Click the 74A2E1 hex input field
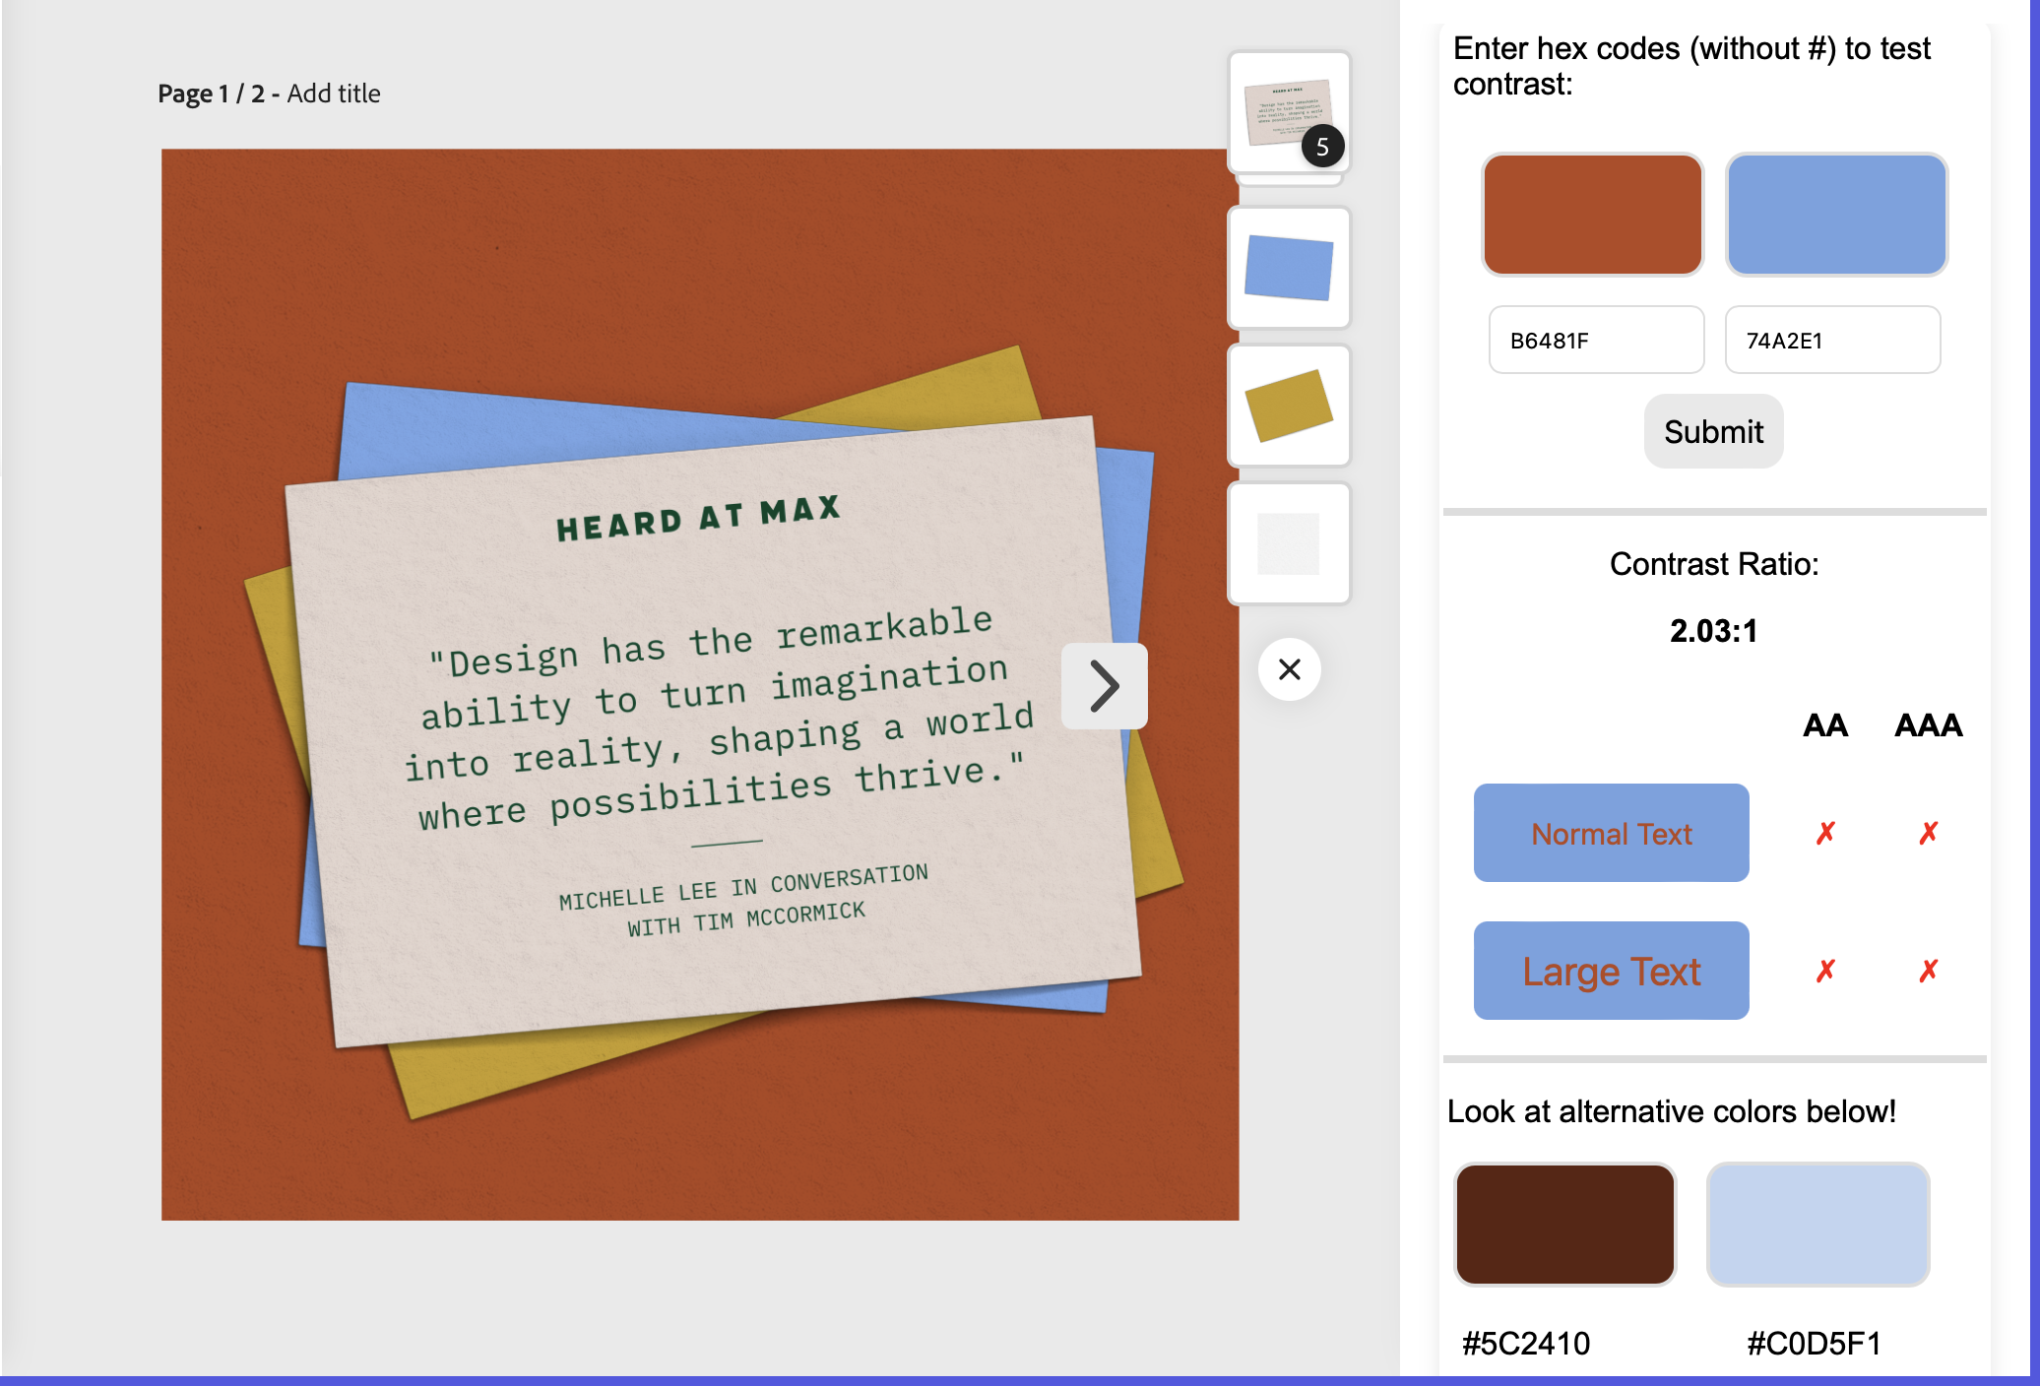Viewport: 2040px width, 1386px height. pyautogui.click(x=1831, y=341)
